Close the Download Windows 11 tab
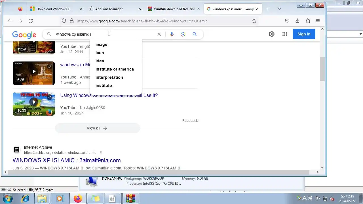The height and width of the screenshot is (204, 363). coord(81,9)
